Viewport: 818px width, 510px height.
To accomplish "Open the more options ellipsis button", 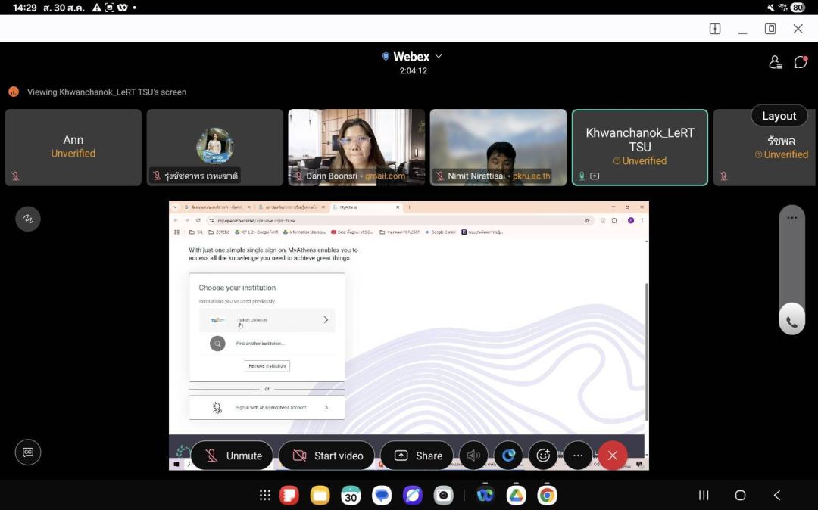I will [578, 456].
